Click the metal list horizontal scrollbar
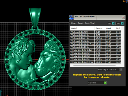This screenshot has width=128, height=96. pos(94,65)
